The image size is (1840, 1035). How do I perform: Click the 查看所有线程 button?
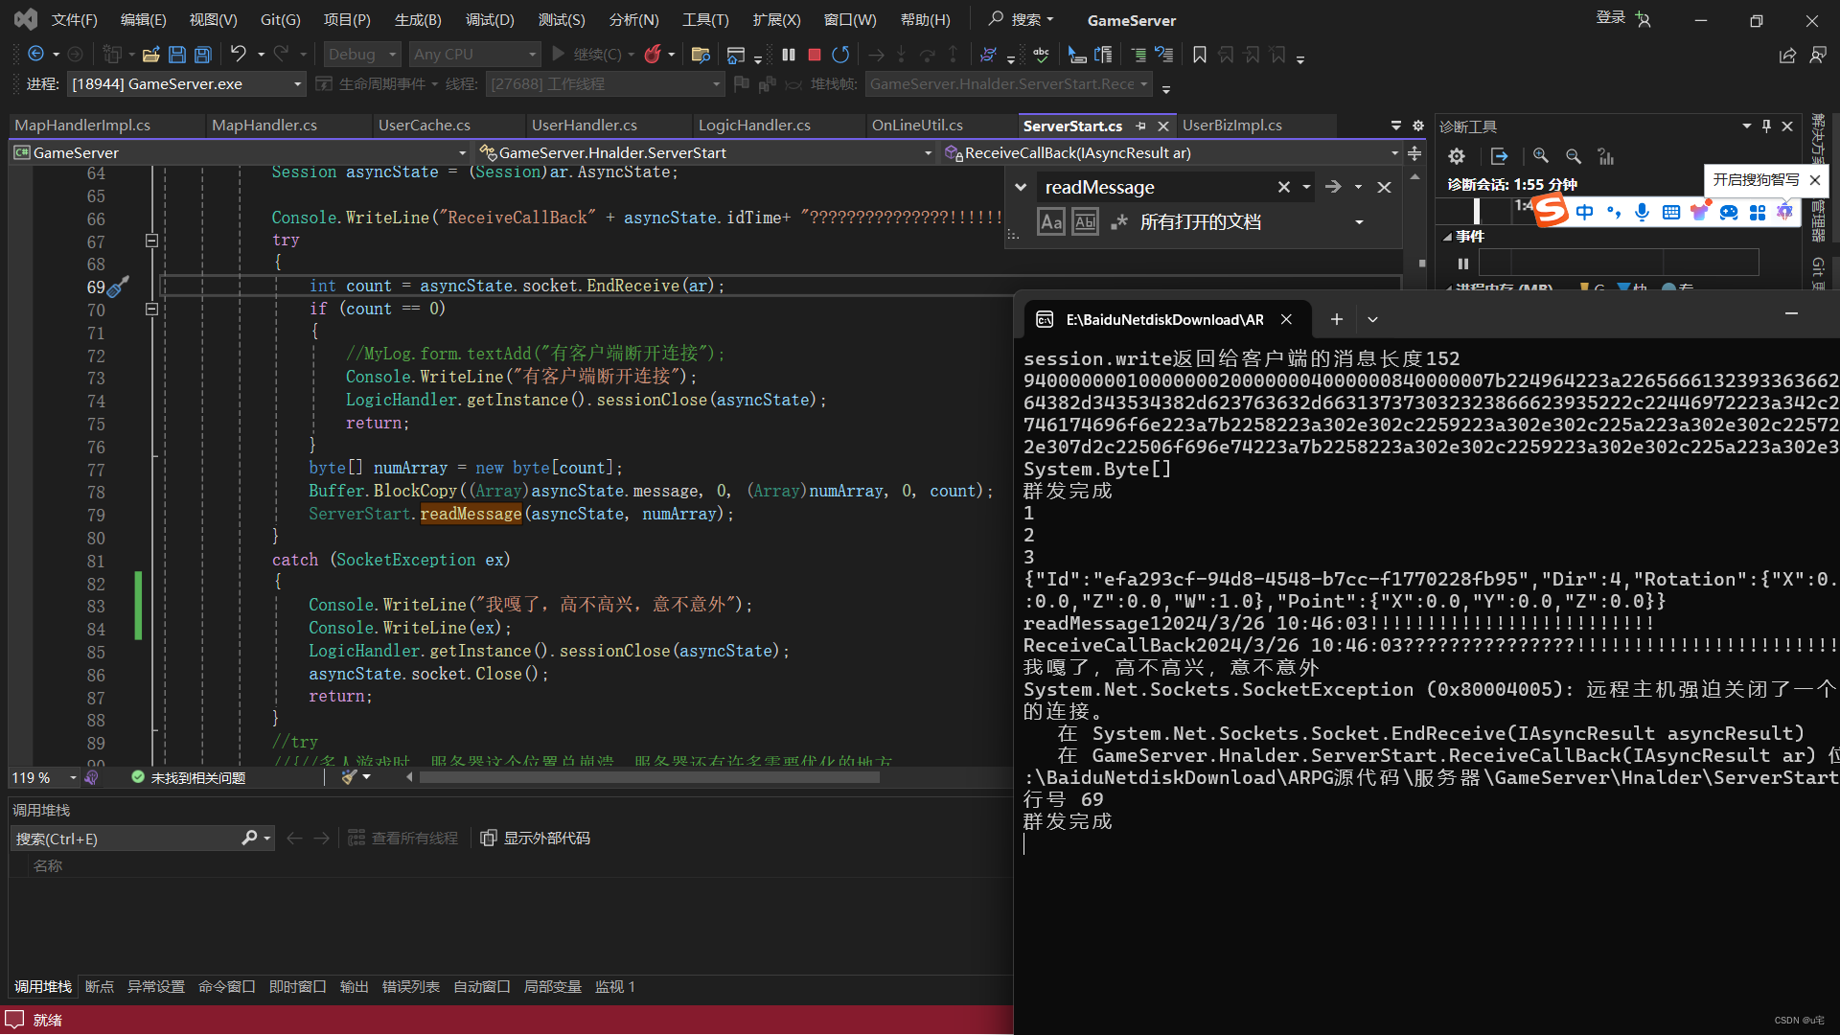click(403, 837)
